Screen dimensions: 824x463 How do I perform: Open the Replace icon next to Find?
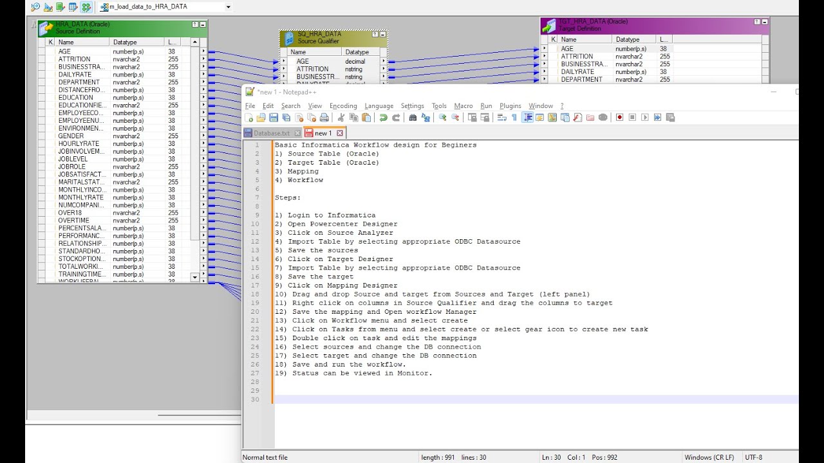pos(426,118)
